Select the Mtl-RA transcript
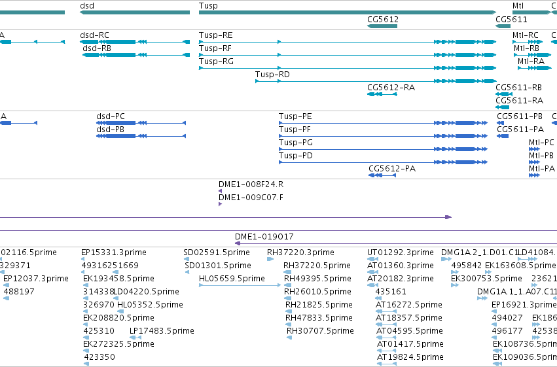 (535, 68)
